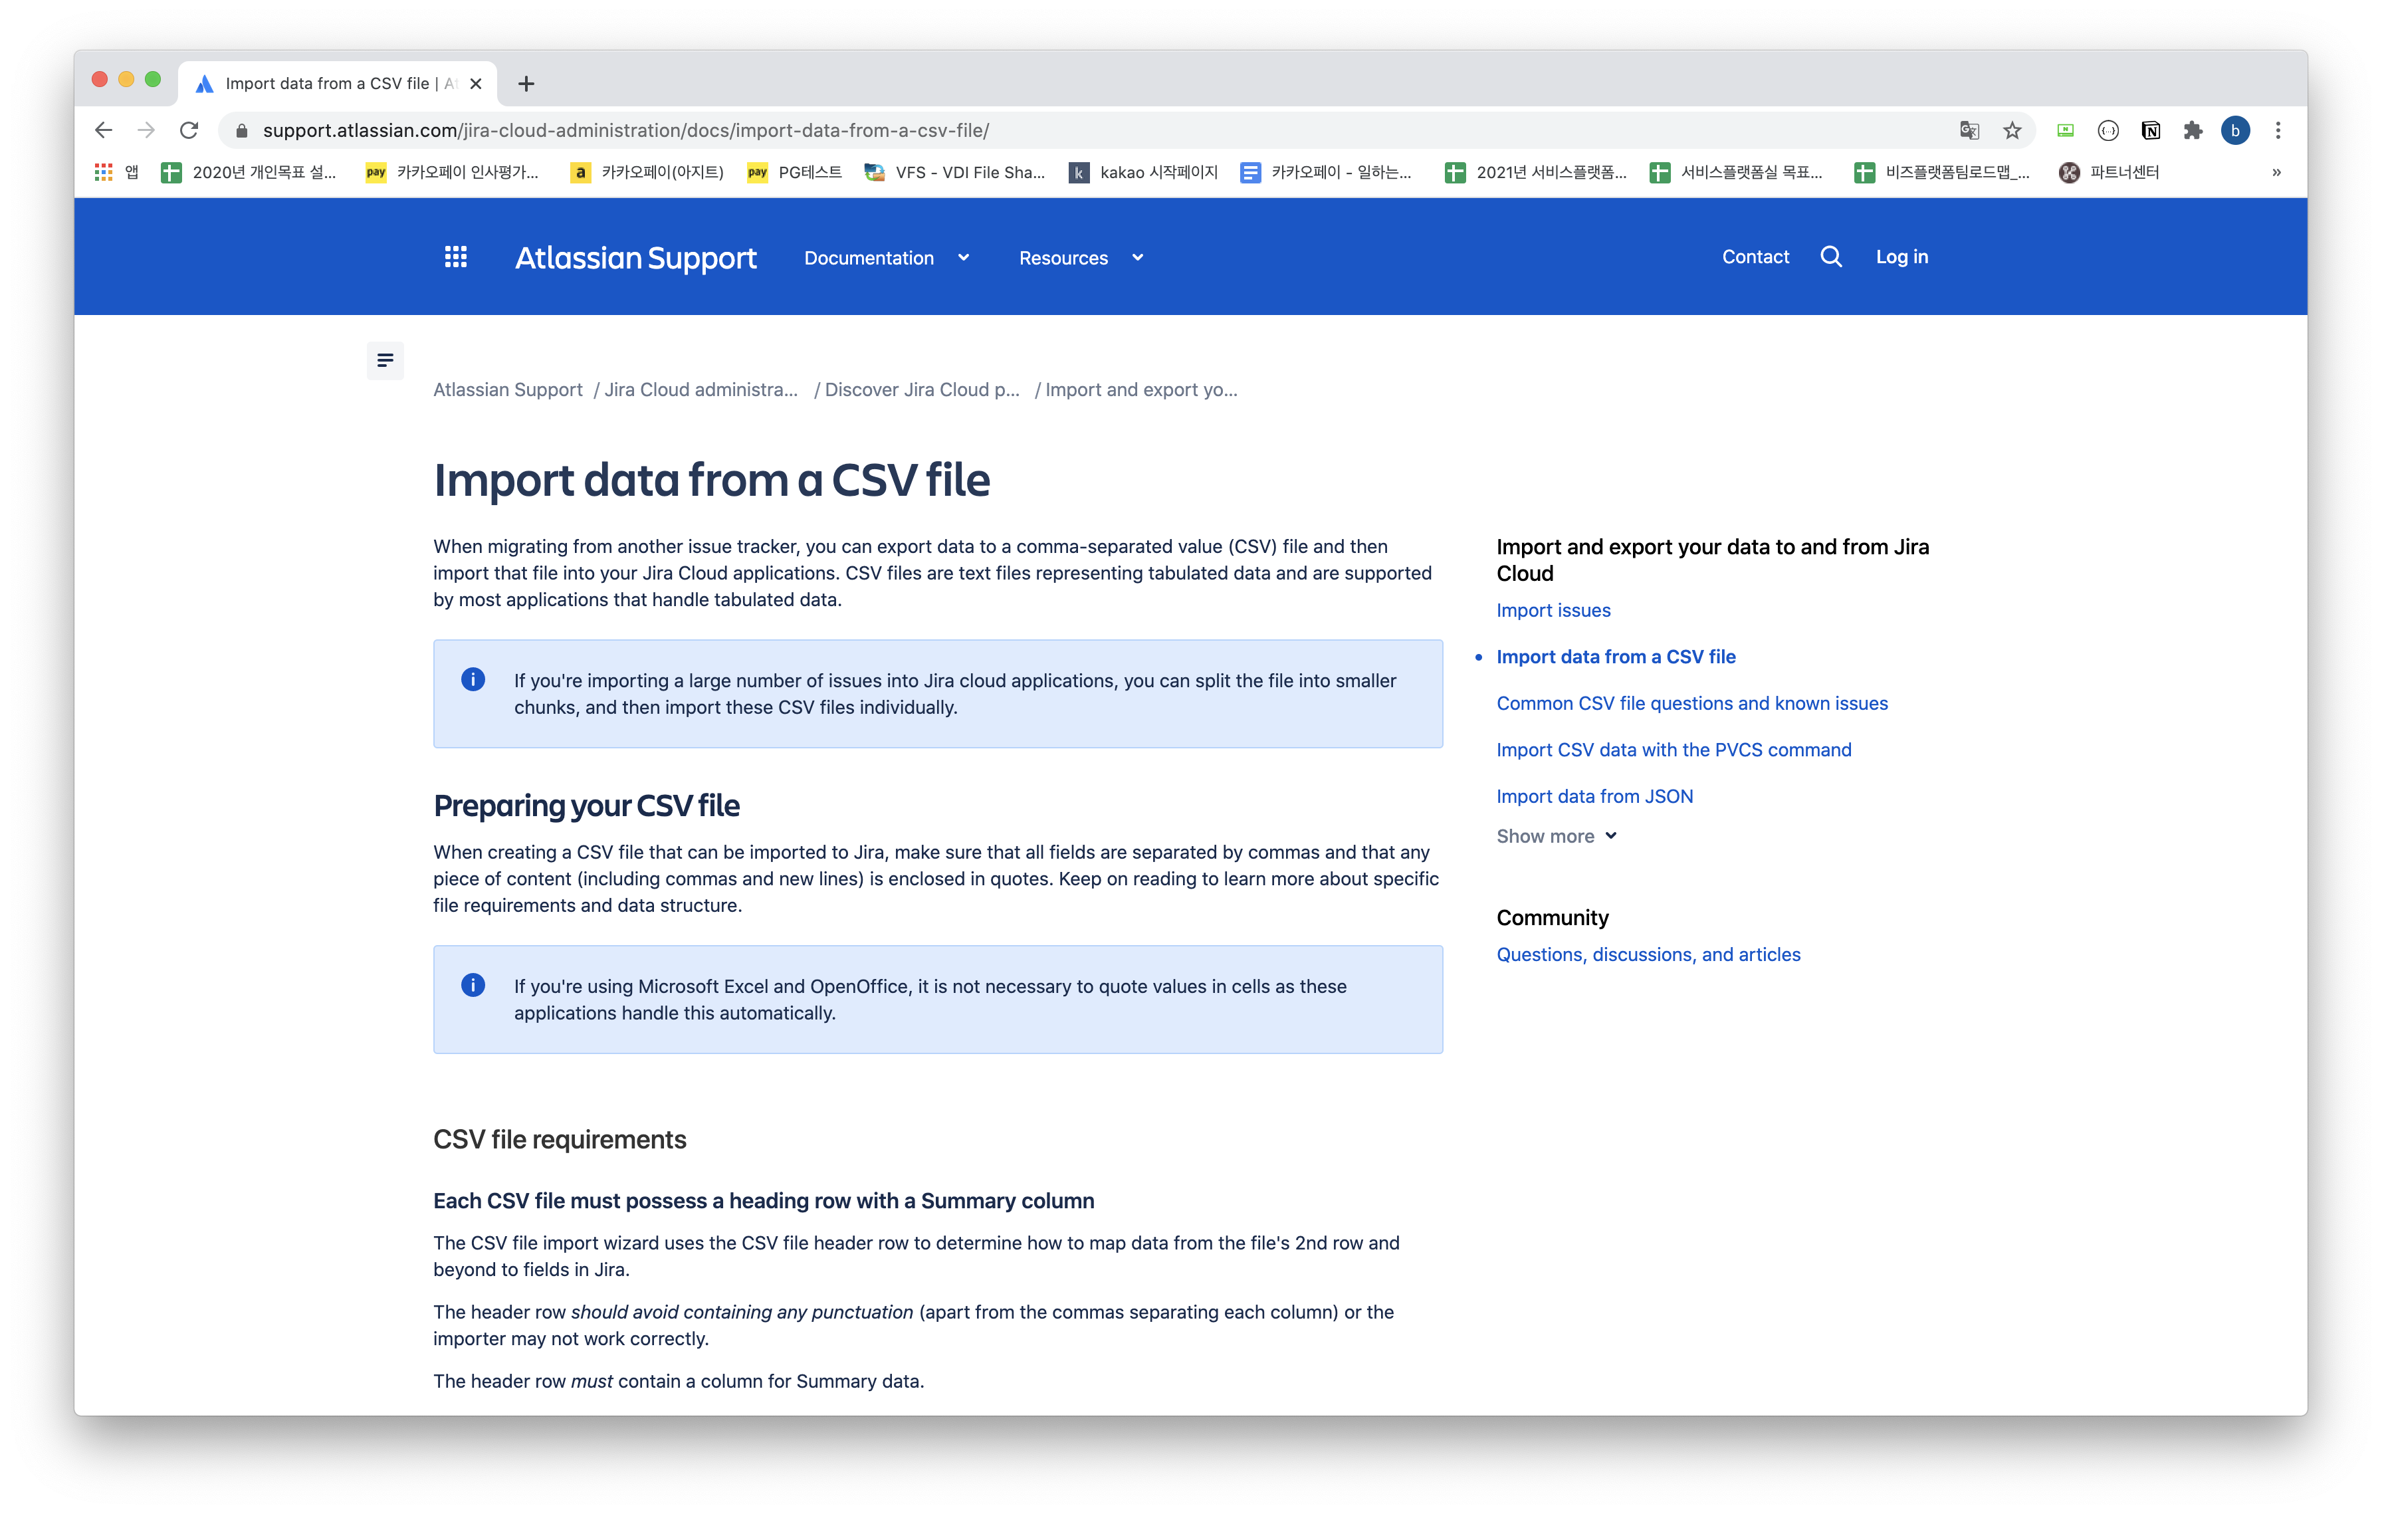Viewport: 2382px width, 1514px height.
Task: Click the Google Translate icon in address bar
Action: (x=1969, y=130)
